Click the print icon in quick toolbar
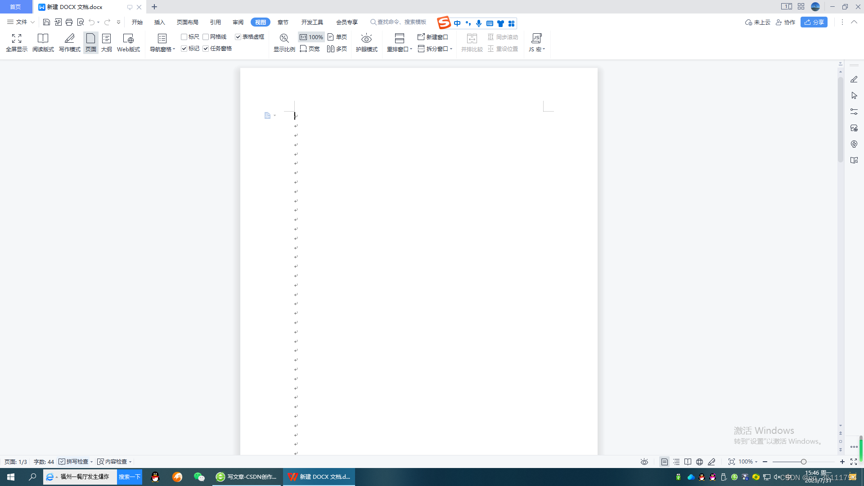Screen dimensions: 864x486 [69, 22]
